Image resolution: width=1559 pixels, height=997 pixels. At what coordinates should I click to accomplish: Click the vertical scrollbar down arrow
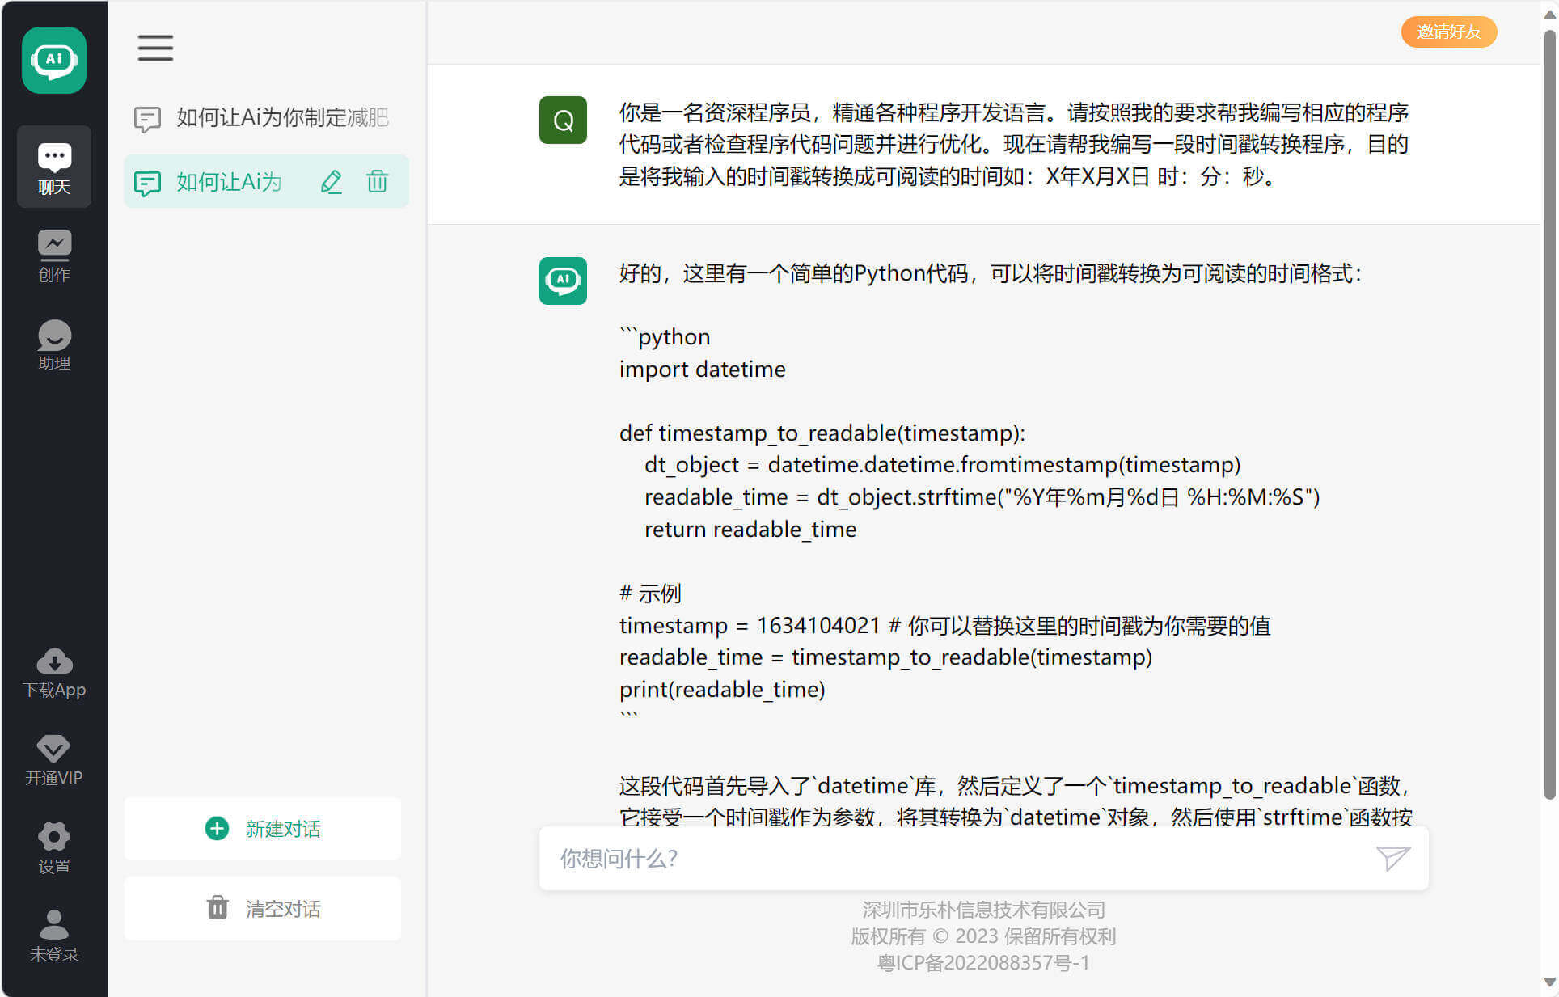pos(1549,982)
